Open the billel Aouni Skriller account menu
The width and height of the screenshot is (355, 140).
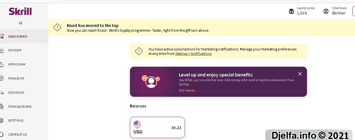tap(339, 11)
